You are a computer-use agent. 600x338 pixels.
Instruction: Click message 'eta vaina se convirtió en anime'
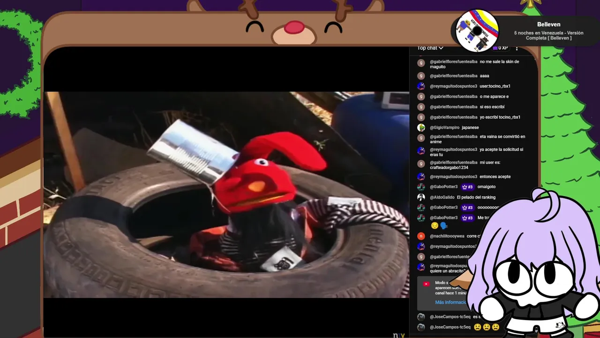[478, 139]
